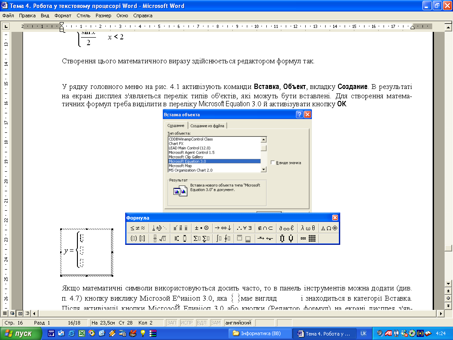Open the Вид menu

coord(45,15)
